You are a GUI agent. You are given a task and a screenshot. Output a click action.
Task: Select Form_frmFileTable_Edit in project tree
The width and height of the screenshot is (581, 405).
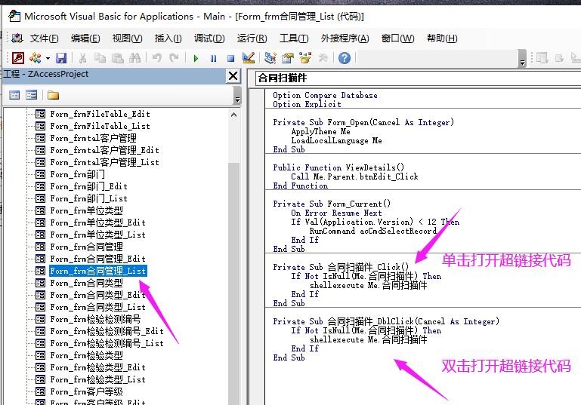100,114
